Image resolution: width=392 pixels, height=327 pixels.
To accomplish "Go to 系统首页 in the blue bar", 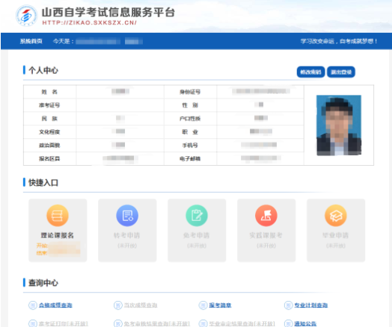I will coord(31,41).
